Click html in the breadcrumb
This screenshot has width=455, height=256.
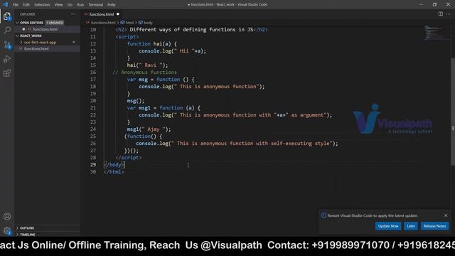129,23
